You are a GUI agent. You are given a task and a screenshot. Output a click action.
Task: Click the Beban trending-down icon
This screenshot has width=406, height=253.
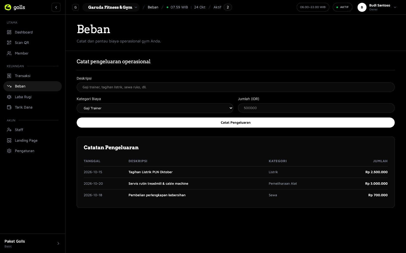click(9, 86)
